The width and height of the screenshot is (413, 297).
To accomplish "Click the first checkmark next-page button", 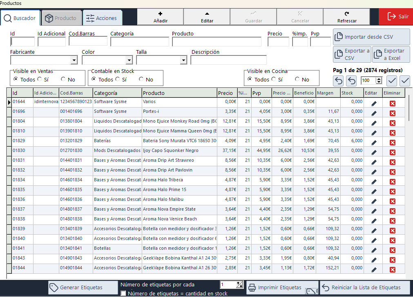I will 392,81.
